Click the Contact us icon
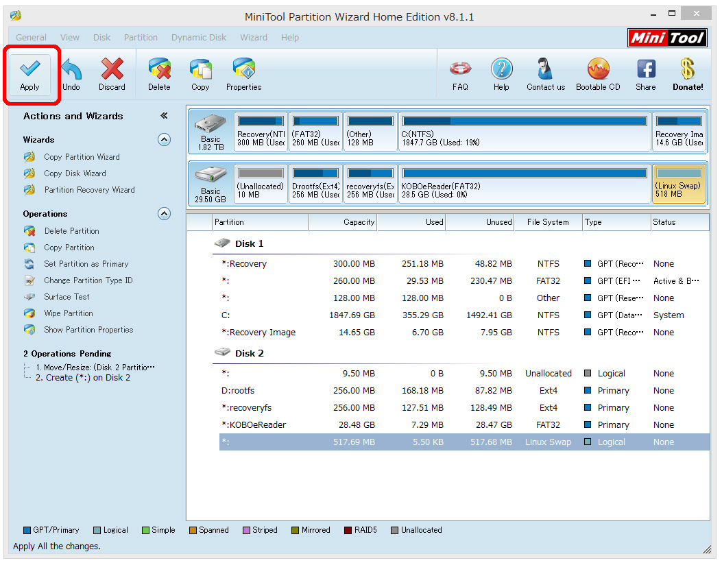This screenshot has width=722, height=565. point(546,75)
